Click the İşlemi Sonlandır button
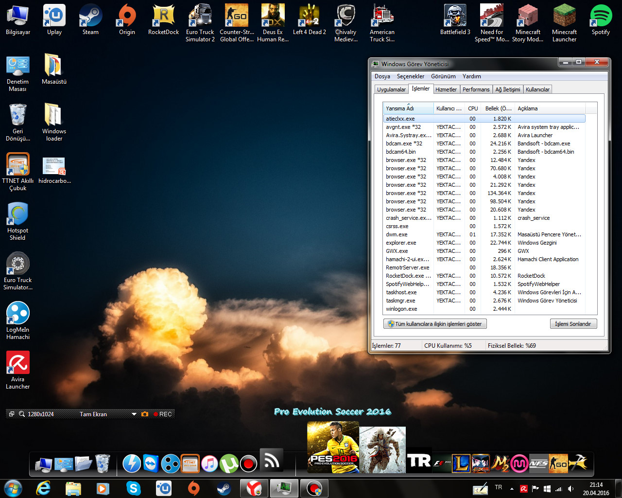The image size is (622, 498). tap(573, 323)
